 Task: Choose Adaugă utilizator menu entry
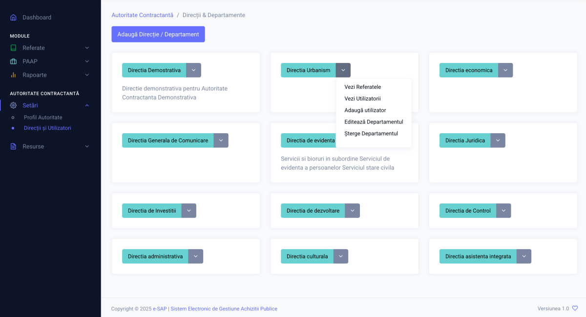coord(365,110)
